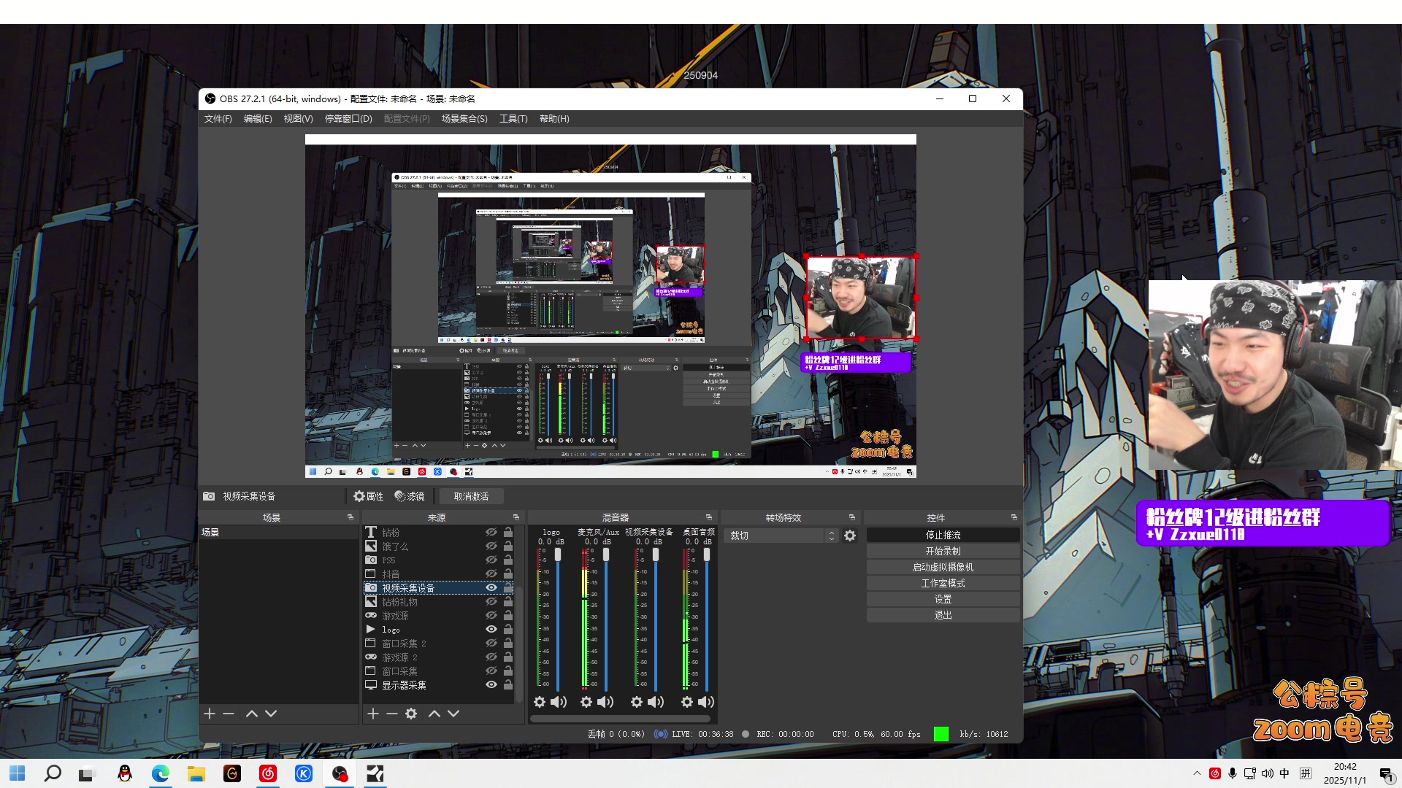Open the 场景集合(S) menu
The height and width of the screenshot is (788, 1402).
(x=464, y=119)
